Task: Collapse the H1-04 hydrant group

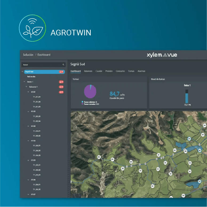Action: pyautogui.click(x=28, y=141)
